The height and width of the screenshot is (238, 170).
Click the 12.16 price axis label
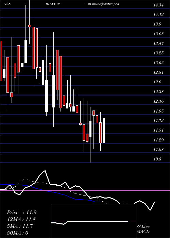click(158, 101)
